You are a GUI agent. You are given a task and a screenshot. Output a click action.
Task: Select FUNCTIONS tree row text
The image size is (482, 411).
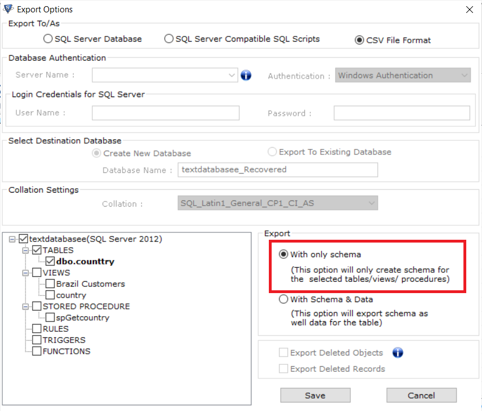pyautogui.click(x=66, y=351)
